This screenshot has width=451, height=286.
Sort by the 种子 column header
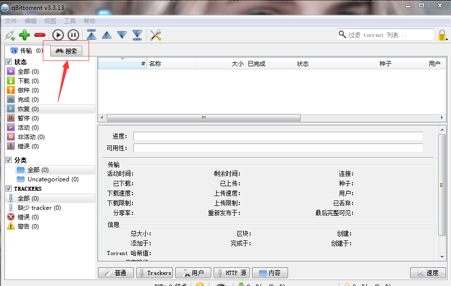pos(368,63)
